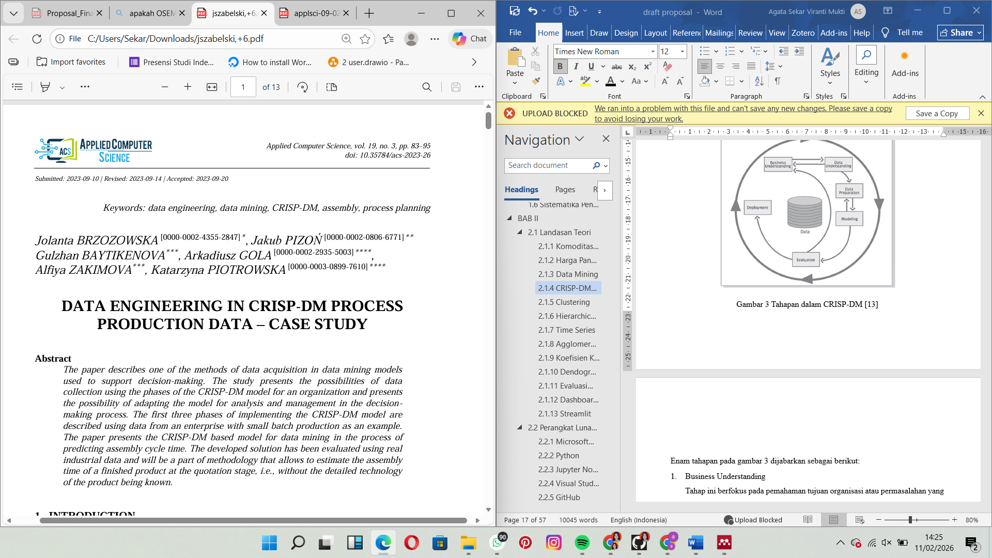This screenshot has height=558, width=992.
Task: Open the Navigation pane options chevron
Action: pyautogui.click(x=580, y=139)
